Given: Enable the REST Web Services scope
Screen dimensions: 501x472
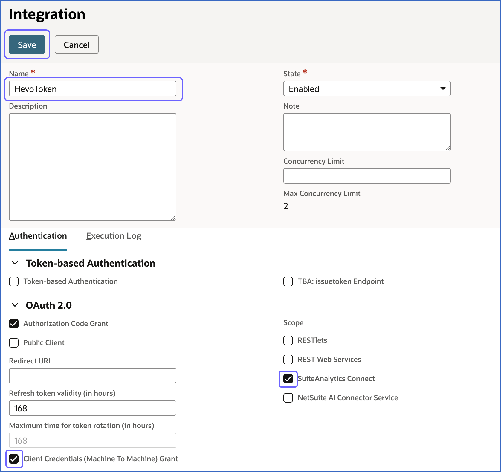Looking at the screenshot, I should [x=288, y=360].
